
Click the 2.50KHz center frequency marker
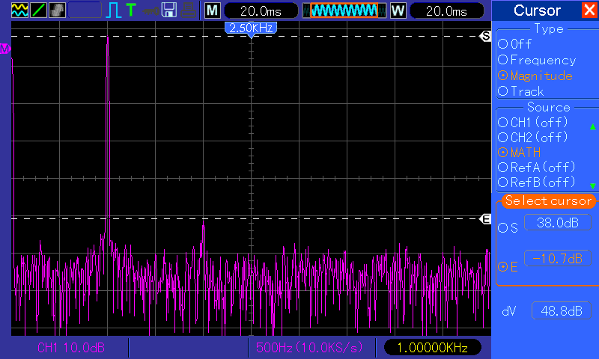point(251,28)
